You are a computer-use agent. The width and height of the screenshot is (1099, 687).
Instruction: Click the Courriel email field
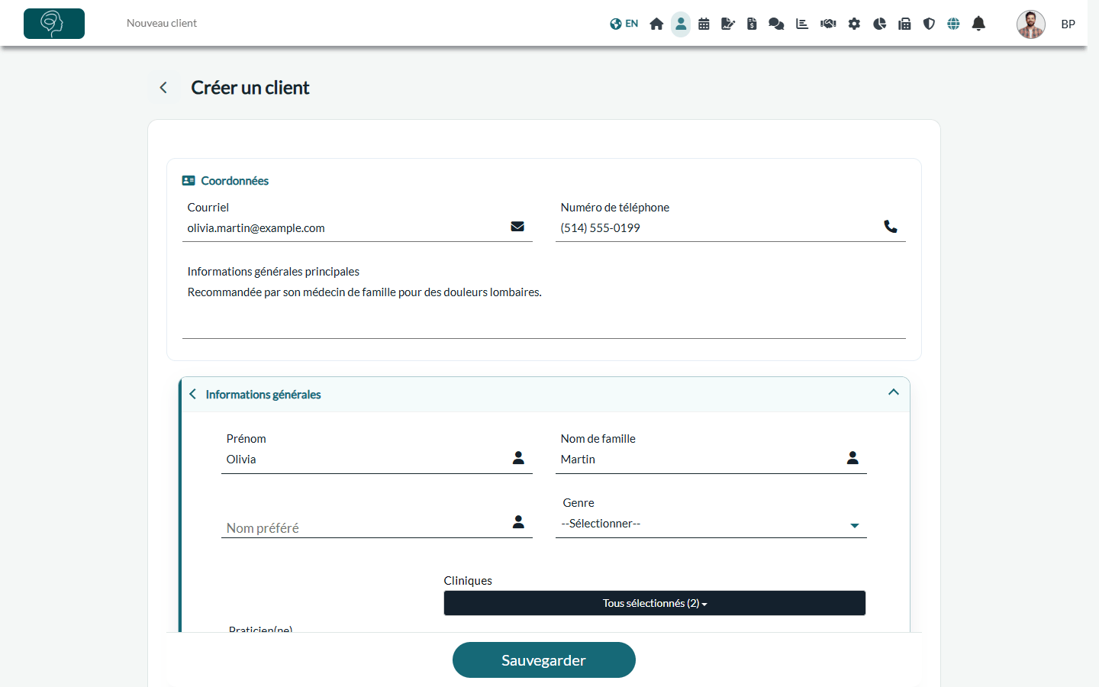(357, 228)
